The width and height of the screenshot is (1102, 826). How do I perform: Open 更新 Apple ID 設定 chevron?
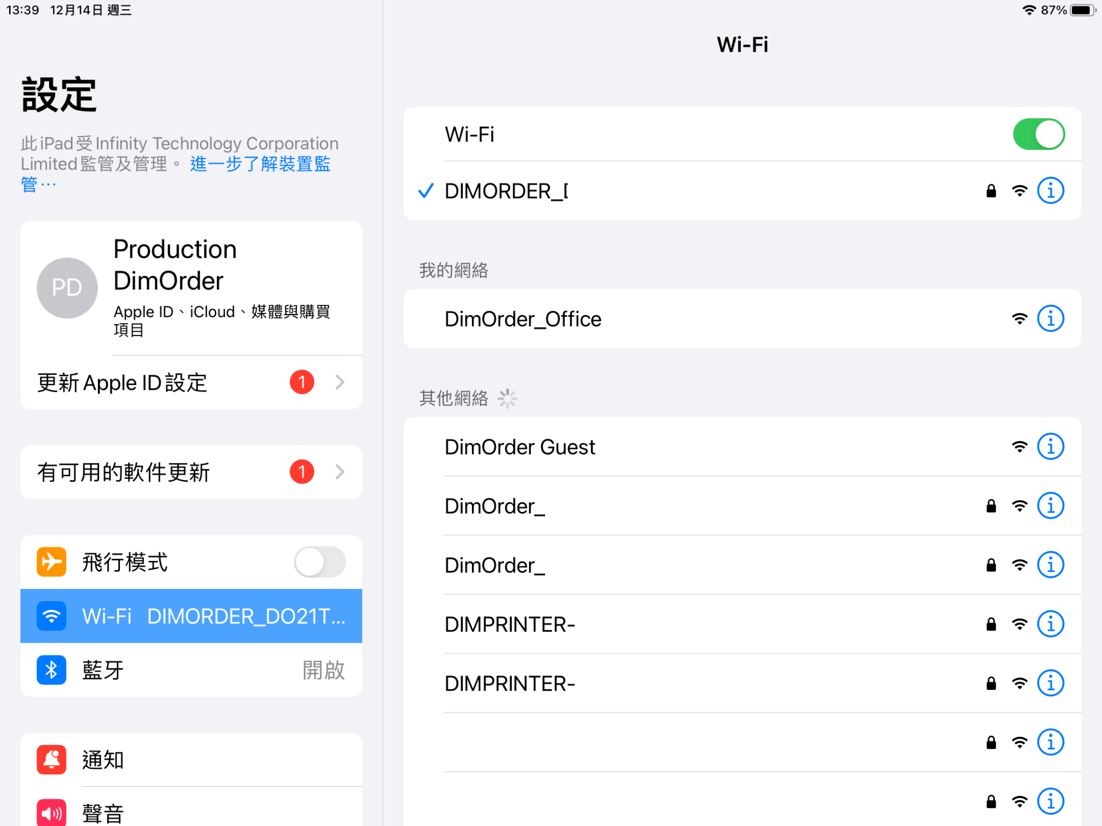point(340,382)
